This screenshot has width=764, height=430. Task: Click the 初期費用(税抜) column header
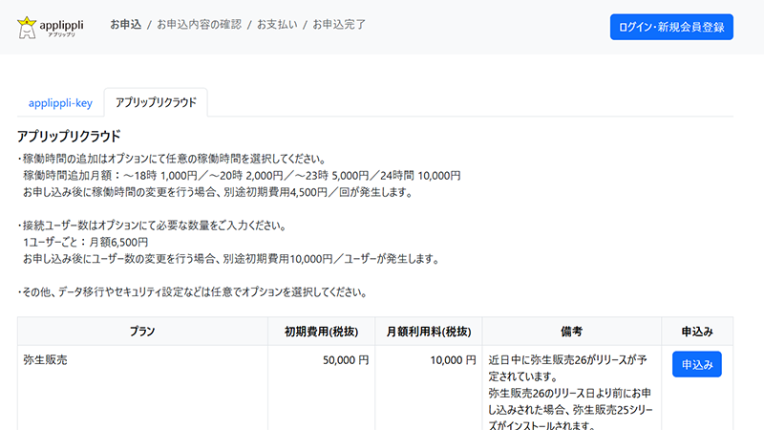pos(321,332)
